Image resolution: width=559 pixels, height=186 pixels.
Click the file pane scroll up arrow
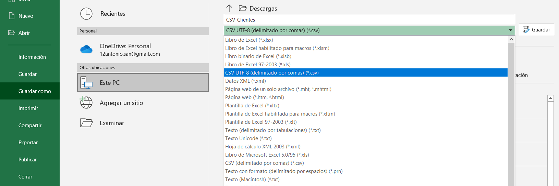click(x=550, y=98)
